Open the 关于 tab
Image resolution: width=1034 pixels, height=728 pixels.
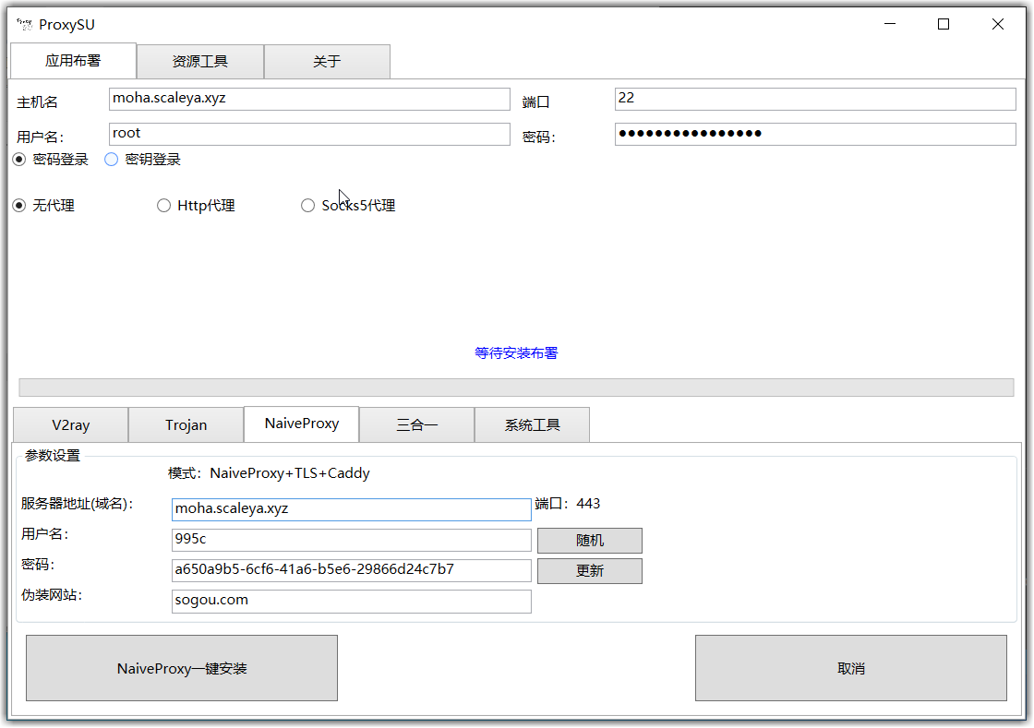click(327, 61)
